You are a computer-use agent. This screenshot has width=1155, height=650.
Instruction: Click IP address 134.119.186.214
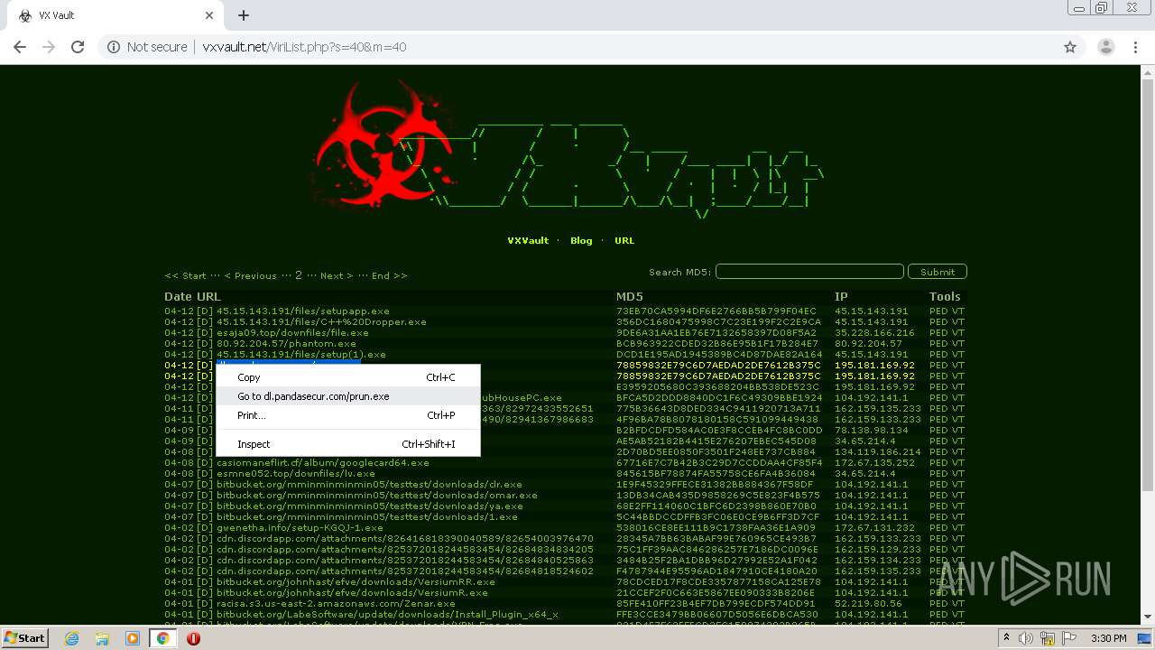[x=878, y=452]
